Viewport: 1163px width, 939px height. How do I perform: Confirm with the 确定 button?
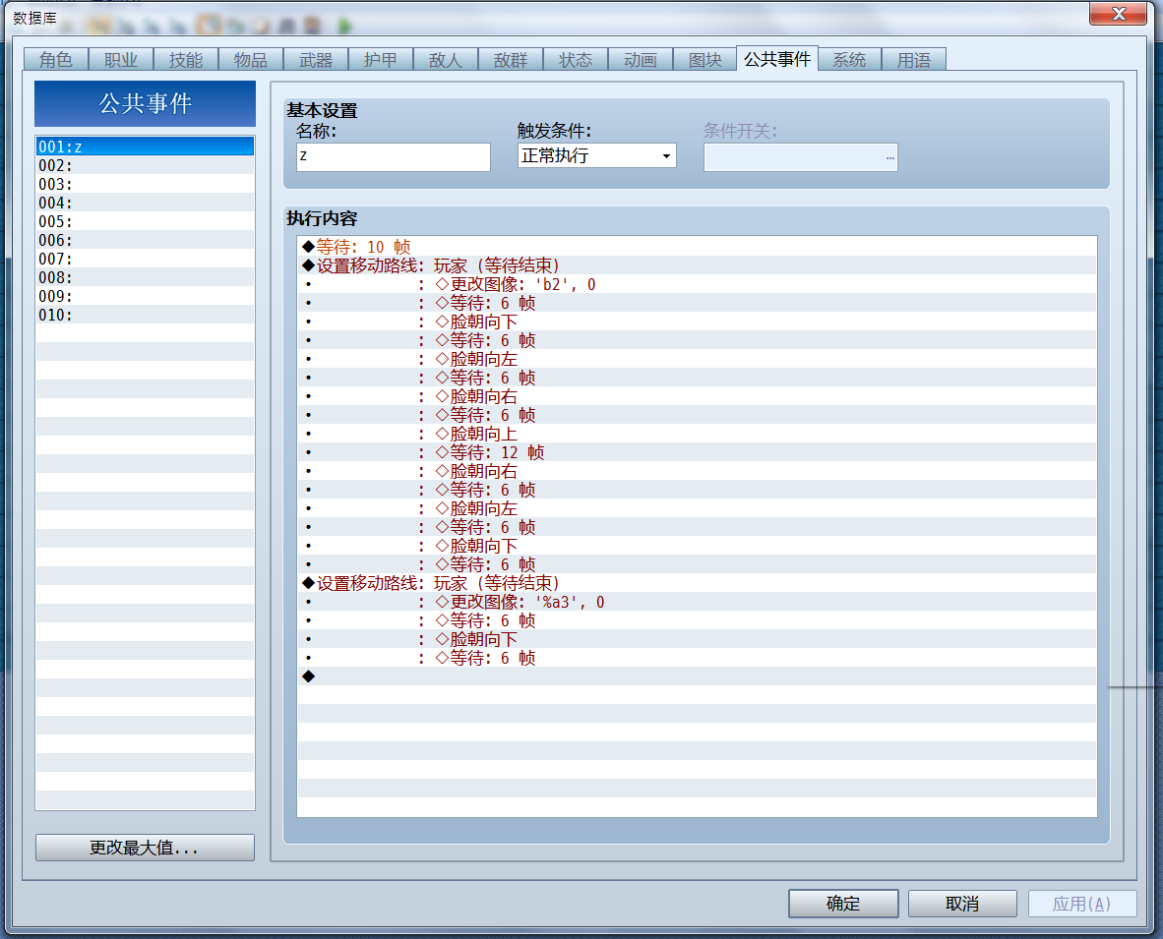(843, 904)
